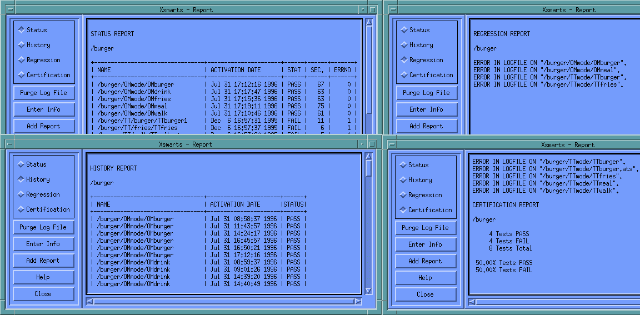Choose Certification option in the Status Report window
This screenshot has width=640, height=315.
(22, 75)
